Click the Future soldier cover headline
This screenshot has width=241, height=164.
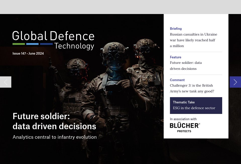[54, 121]
